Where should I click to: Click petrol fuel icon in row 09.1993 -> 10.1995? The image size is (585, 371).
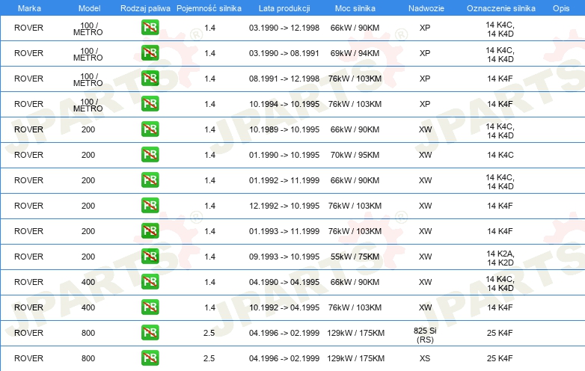click(150, 257)
